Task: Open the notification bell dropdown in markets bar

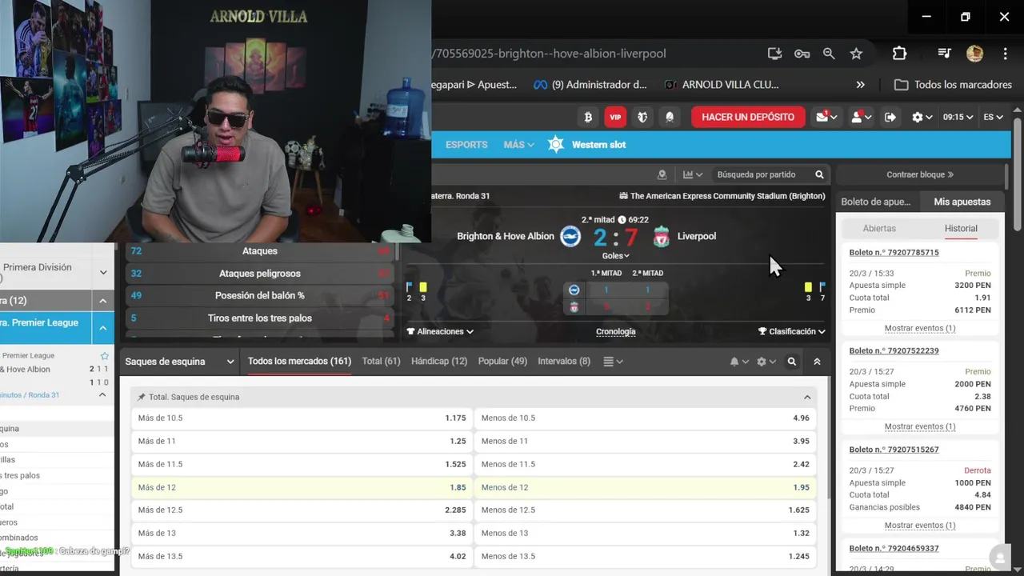Action: 739,362
